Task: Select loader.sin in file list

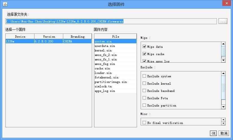Action: pos(115,73)
